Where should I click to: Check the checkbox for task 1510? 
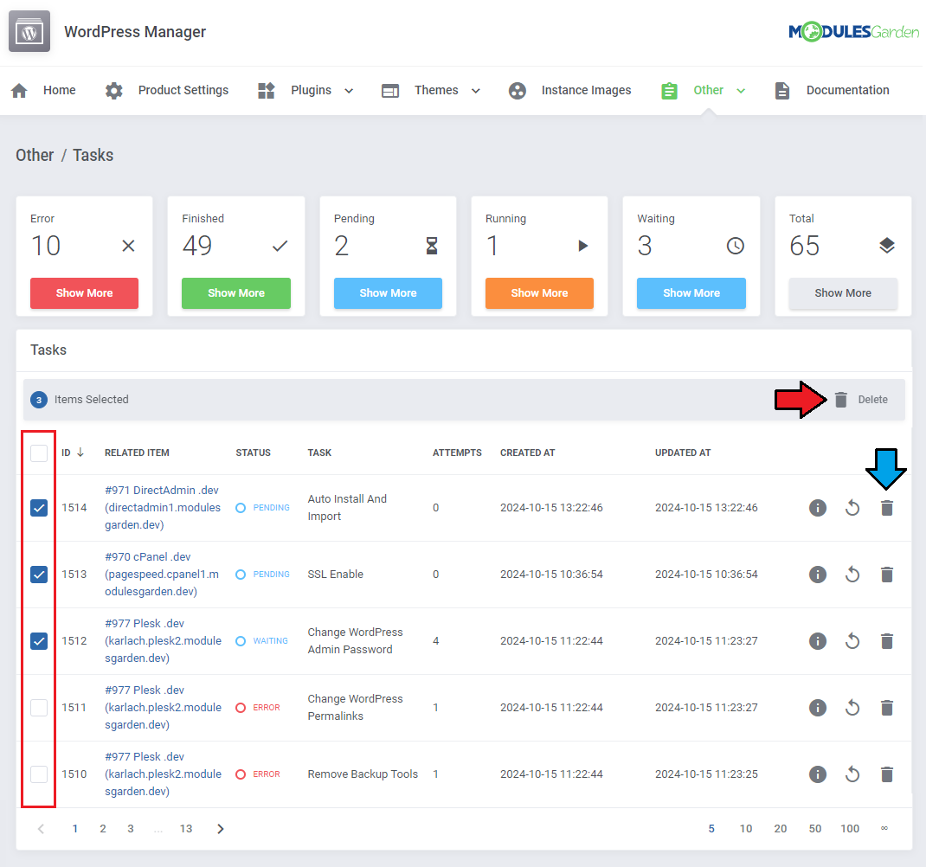tap(39, 774)
